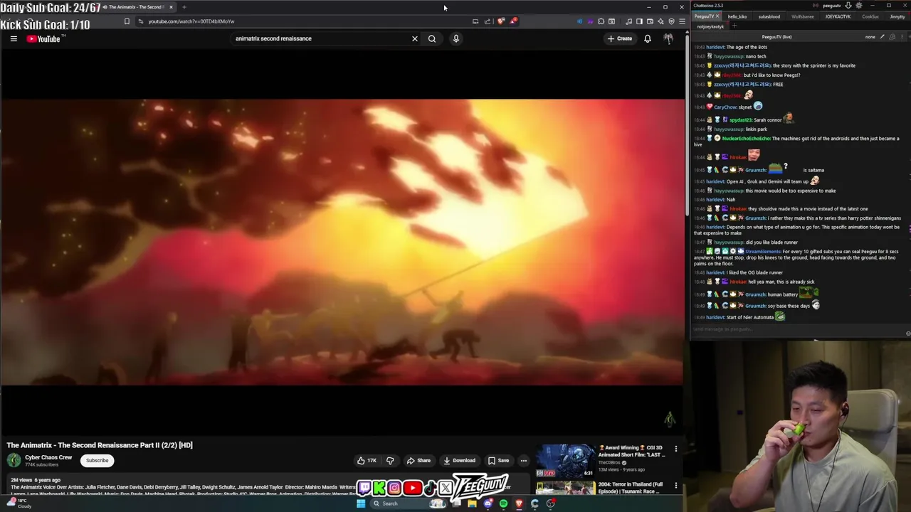Open Cyber Chaos Crew channel name link

pyautogui.click(x=48, y=457)
